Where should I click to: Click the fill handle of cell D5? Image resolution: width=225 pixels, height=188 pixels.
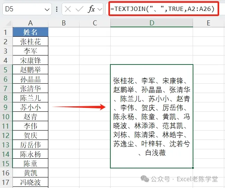(193, 168)
